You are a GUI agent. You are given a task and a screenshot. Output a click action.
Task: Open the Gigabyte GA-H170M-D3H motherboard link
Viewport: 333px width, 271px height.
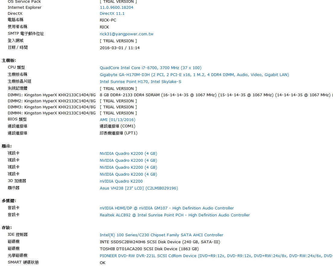pyautogui.click(x=194, y=75)
